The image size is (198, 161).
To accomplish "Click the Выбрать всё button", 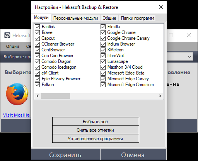I will tap(96, 122).
